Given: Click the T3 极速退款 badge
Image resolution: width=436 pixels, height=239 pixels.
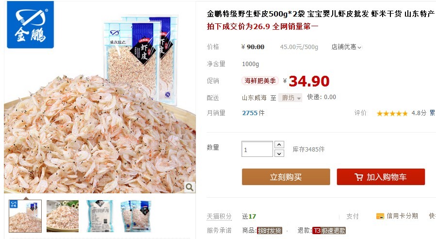Looking at the screenshot, I should click(329, 231).
